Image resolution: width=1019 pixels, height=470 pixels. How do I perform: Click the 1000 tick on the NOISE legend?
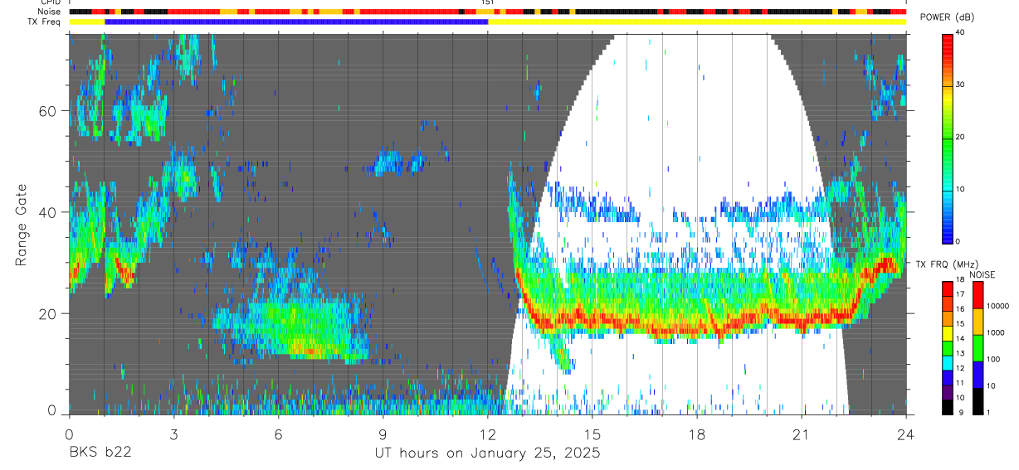(997, 333)
